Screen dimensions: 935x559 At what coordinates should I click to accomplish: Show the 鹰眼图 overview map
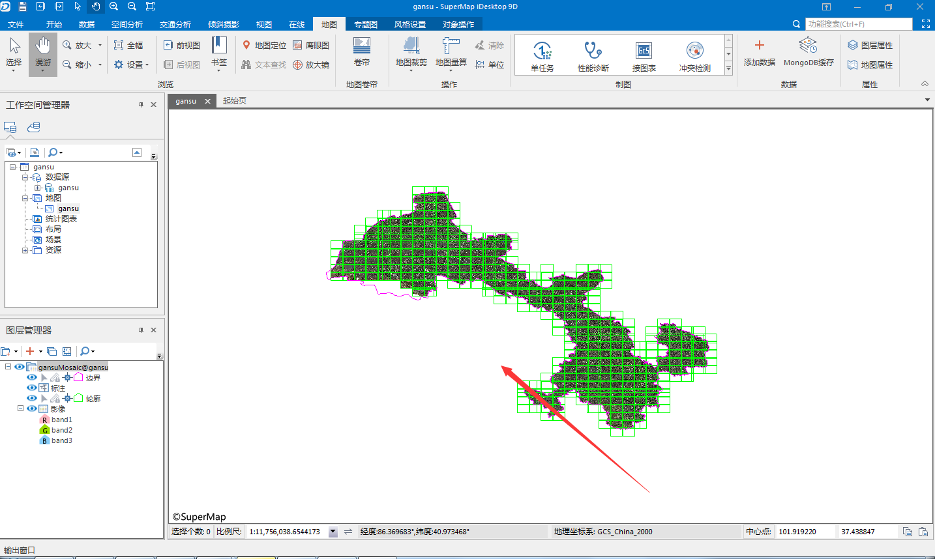pos(311,45)
